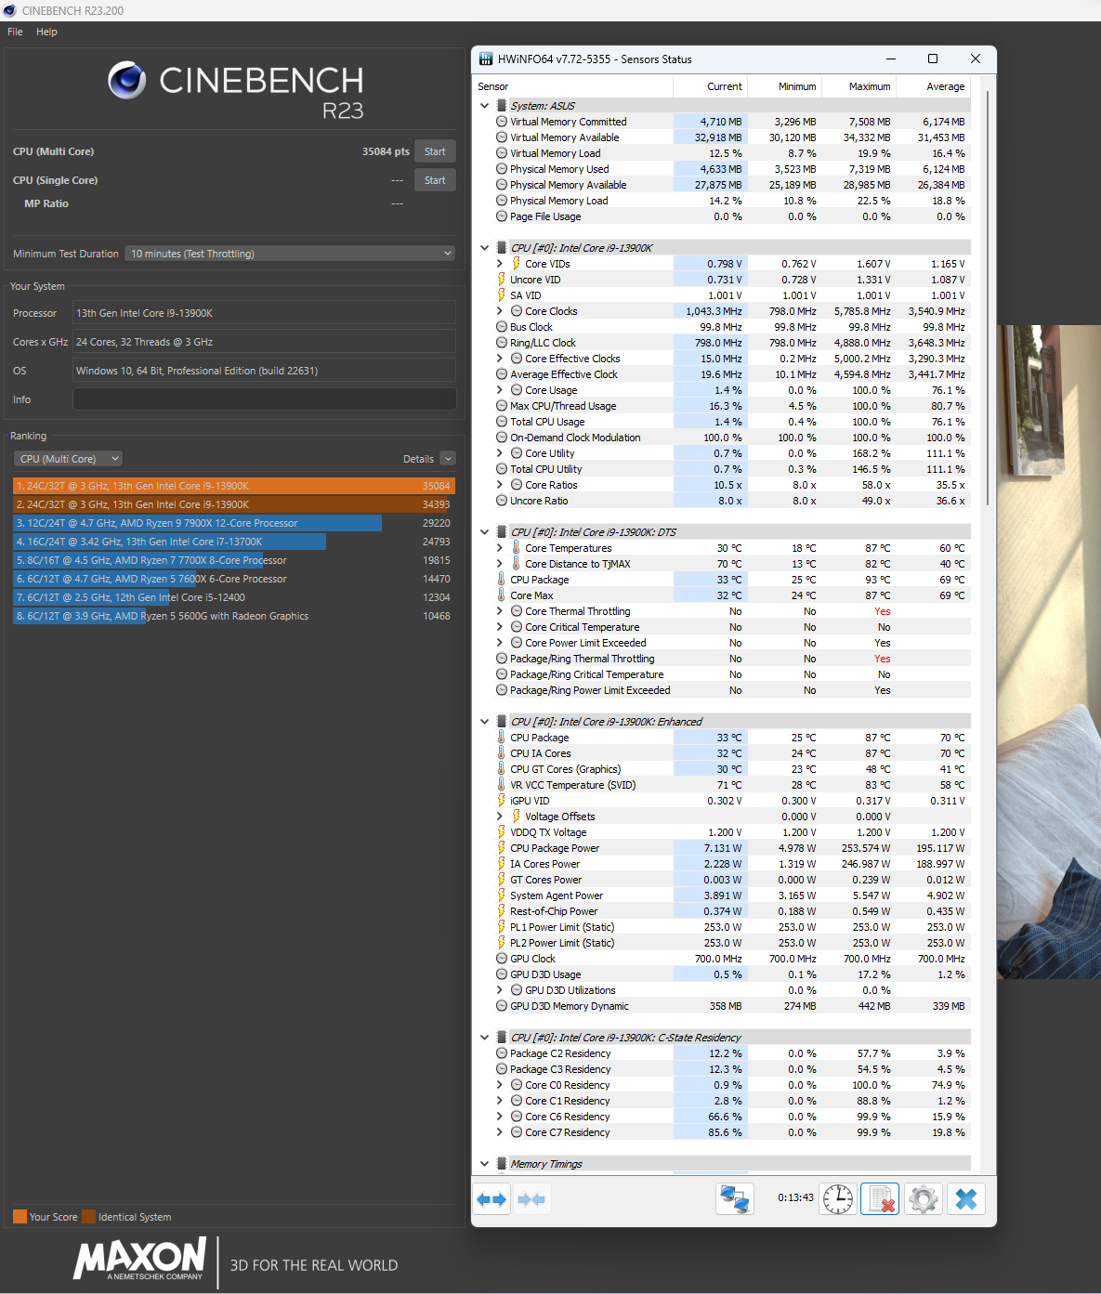Collapse the i9-13900K: DTS section

click(484, 532)
